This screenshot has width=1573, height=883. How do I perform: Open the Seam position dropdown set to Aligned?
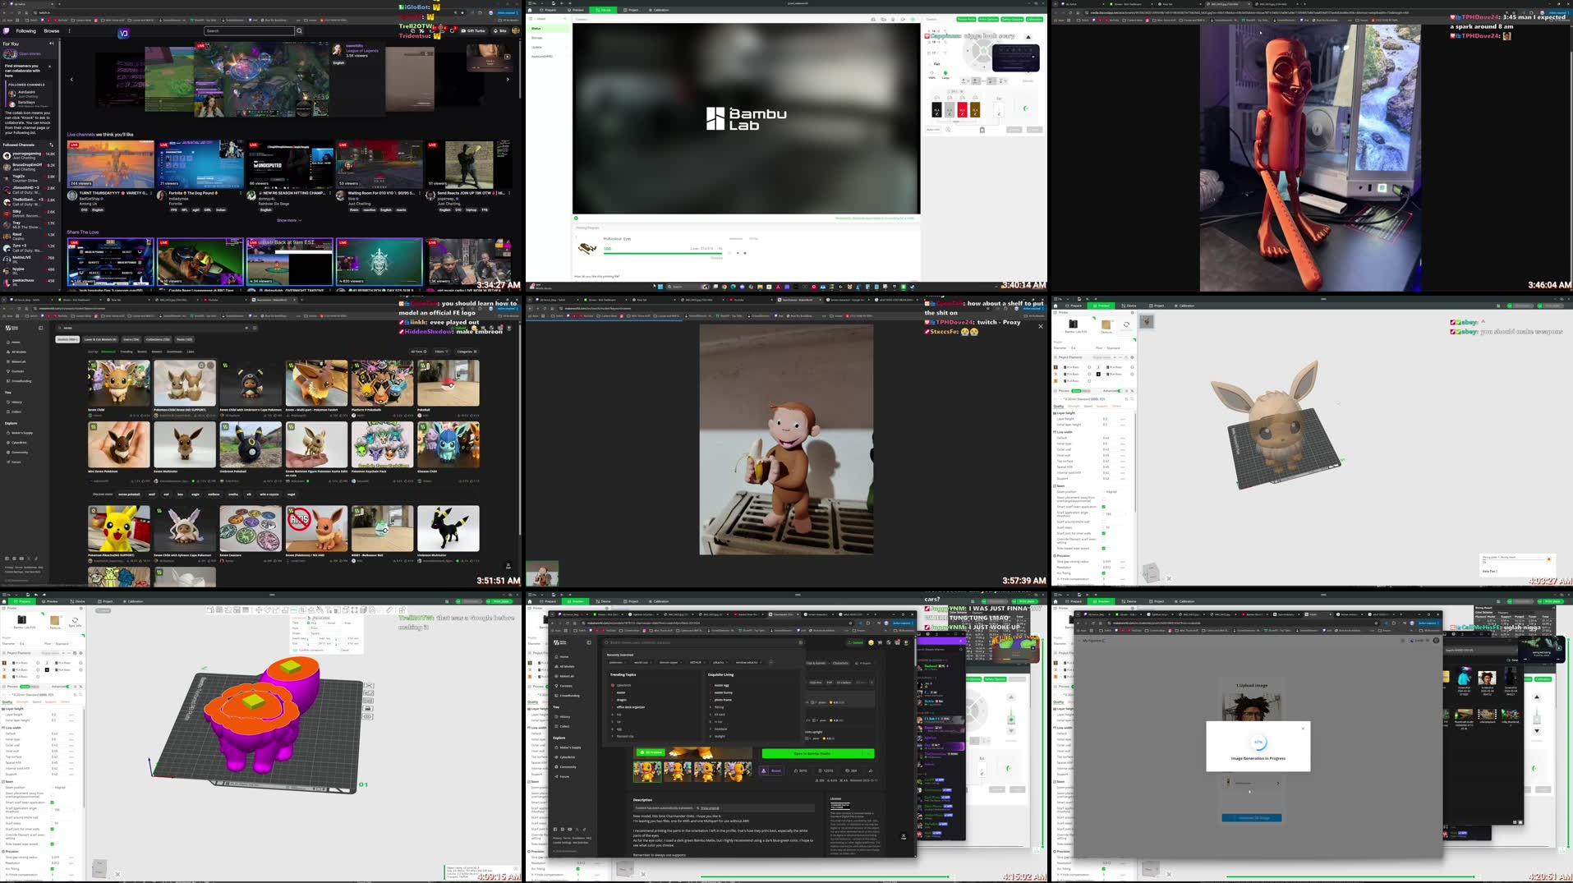61,787
